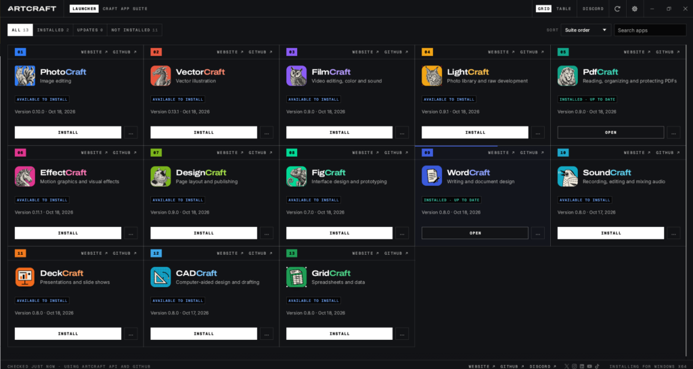This screenshot has width=693, height=369.
Task: Open EffectCraft more options menu
Action: pyautogui.click(x=131, y=233)
